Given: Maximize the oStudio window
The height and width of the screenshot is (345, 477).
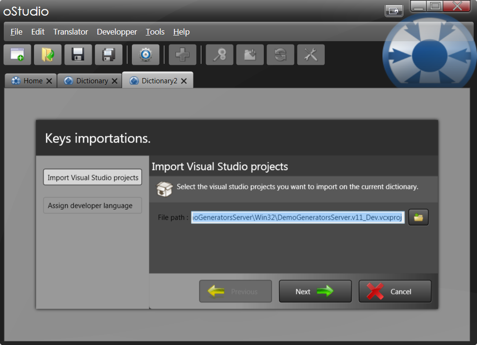Looking at the screenshot, I should [435, 6].
